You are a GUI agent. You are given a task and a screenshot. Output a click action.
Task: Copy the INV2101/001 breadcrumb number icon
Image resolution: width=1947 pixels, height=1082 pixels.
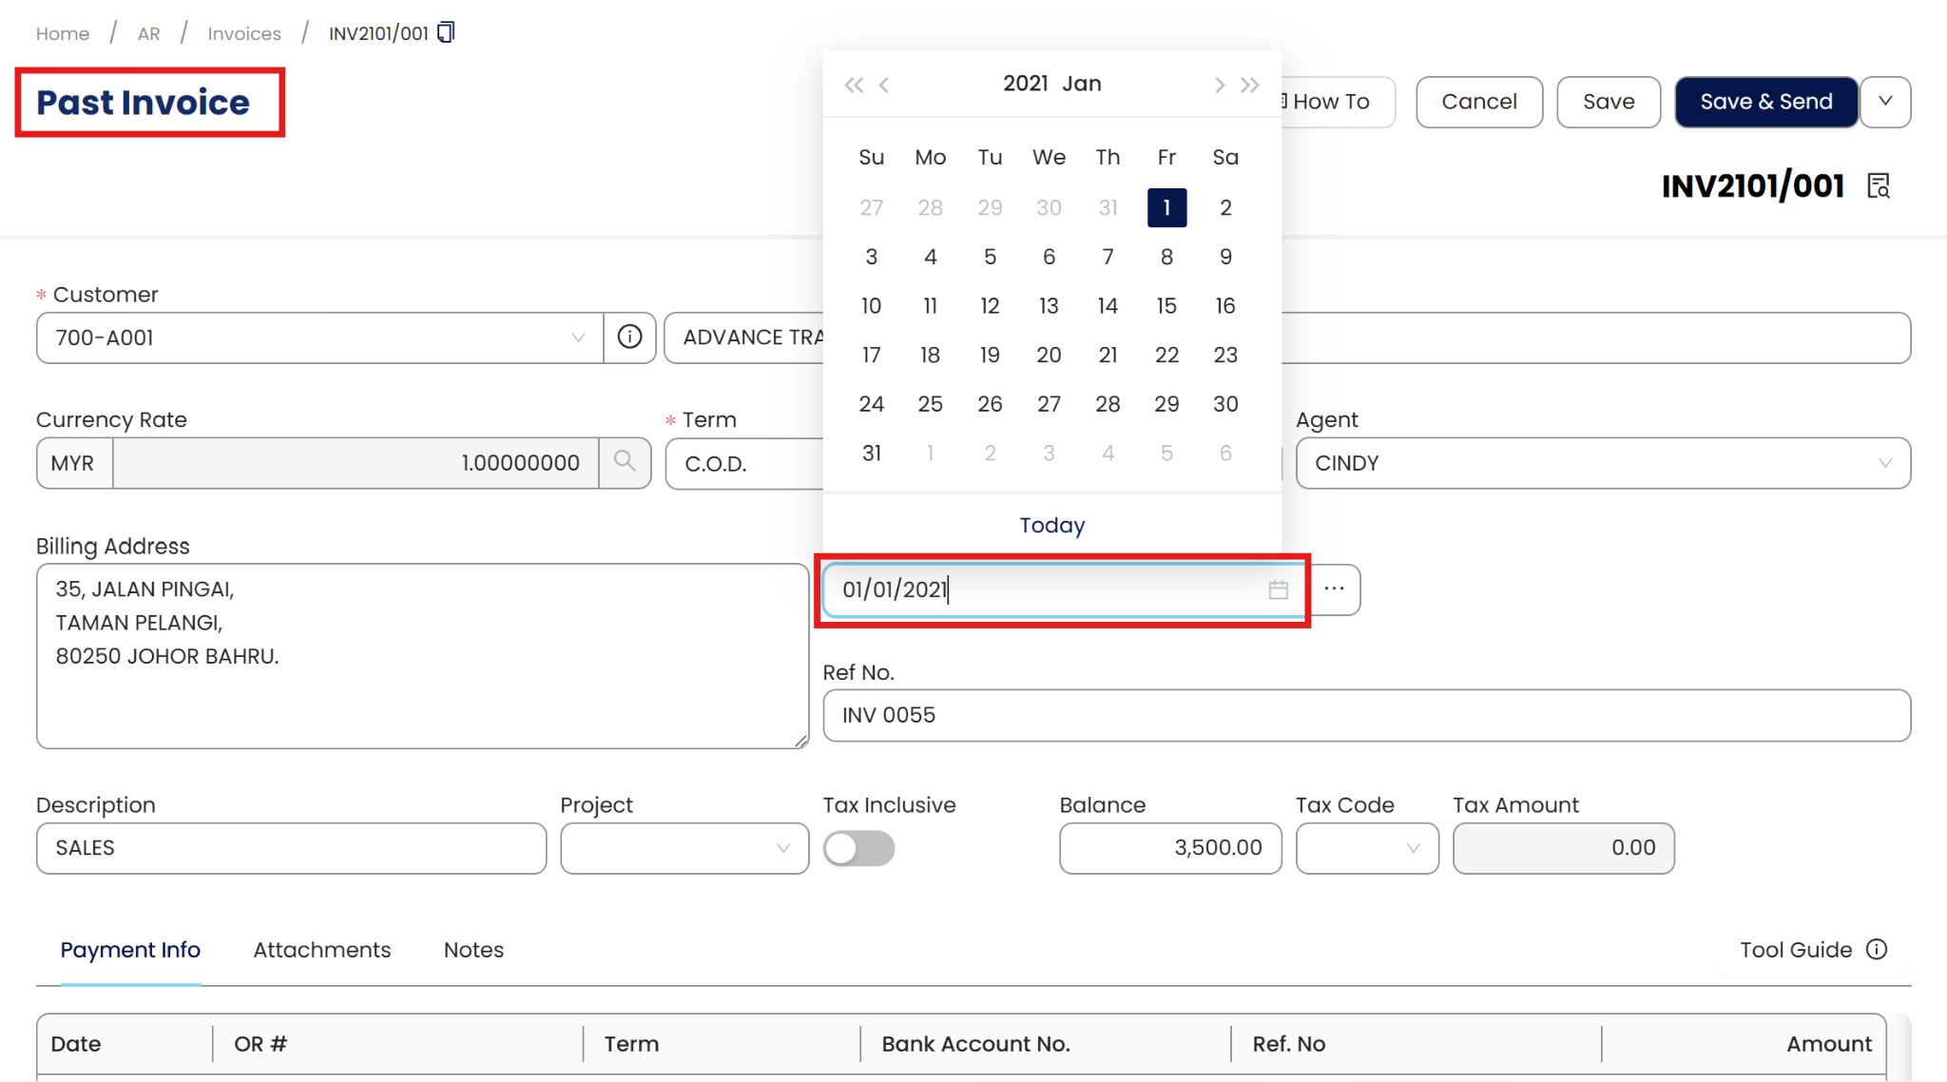coord(446,32)
